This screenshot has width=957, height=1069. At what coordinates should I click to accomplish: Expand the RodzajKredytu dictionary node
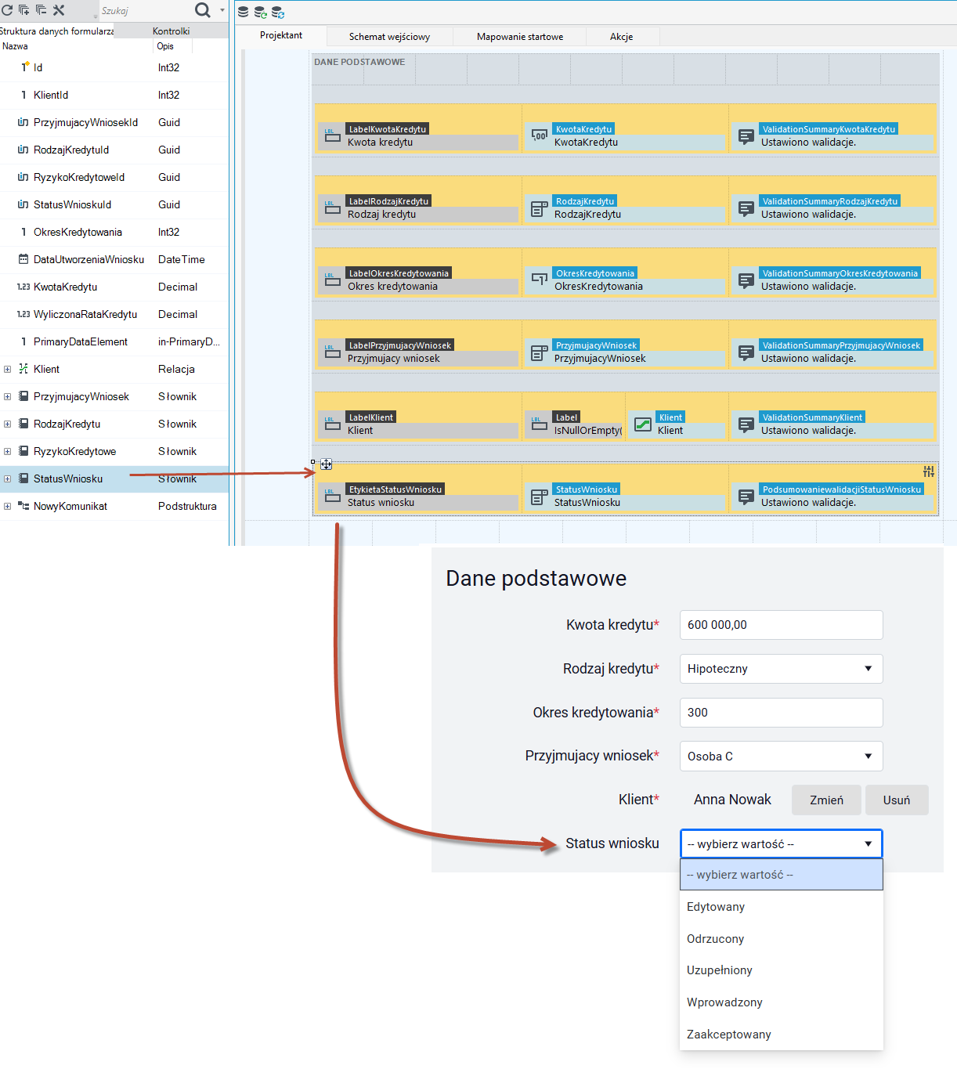pyautogui.click(x=7, y=424)
